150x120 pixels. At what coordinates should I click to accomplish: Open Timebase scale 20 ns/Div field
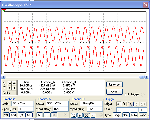tap(22, 103)
